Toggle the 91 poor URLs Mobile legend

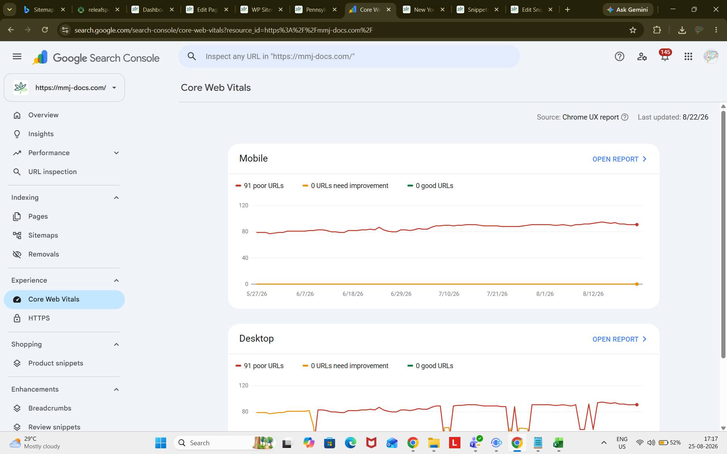coord(259,186)
